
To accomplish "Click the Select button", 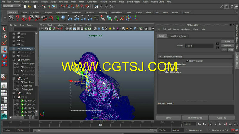I will click(x=168, y=118).
